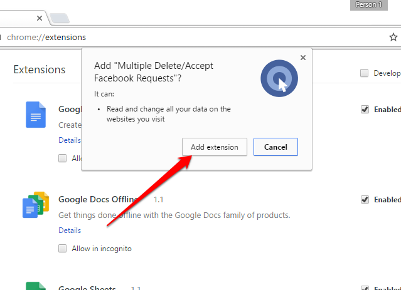Image resolution: width=401 pixels, height=290 pixels.
Task: Check Allow in incognito for Google Docs Offline
Action: tap(62, 249)
